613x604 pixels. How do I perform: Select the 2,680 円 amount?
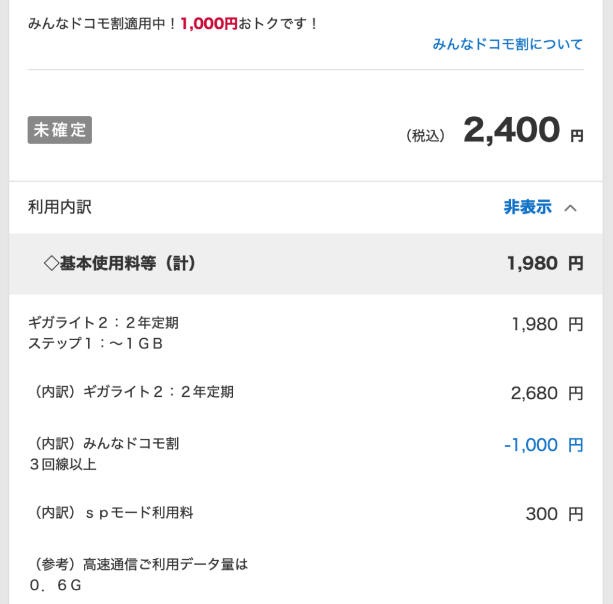pyautogui.click(x=546, y=393)
